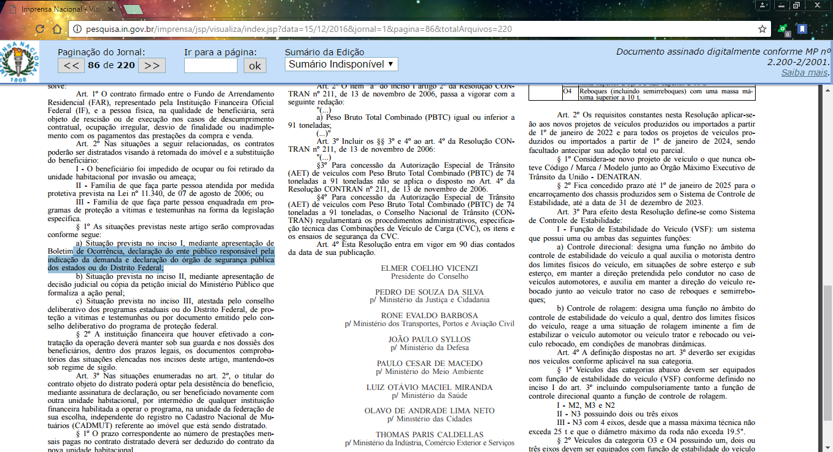833x452 pixels.
Task: Click the blue bookmark extension icon
Action: click(x=802, y=29)
